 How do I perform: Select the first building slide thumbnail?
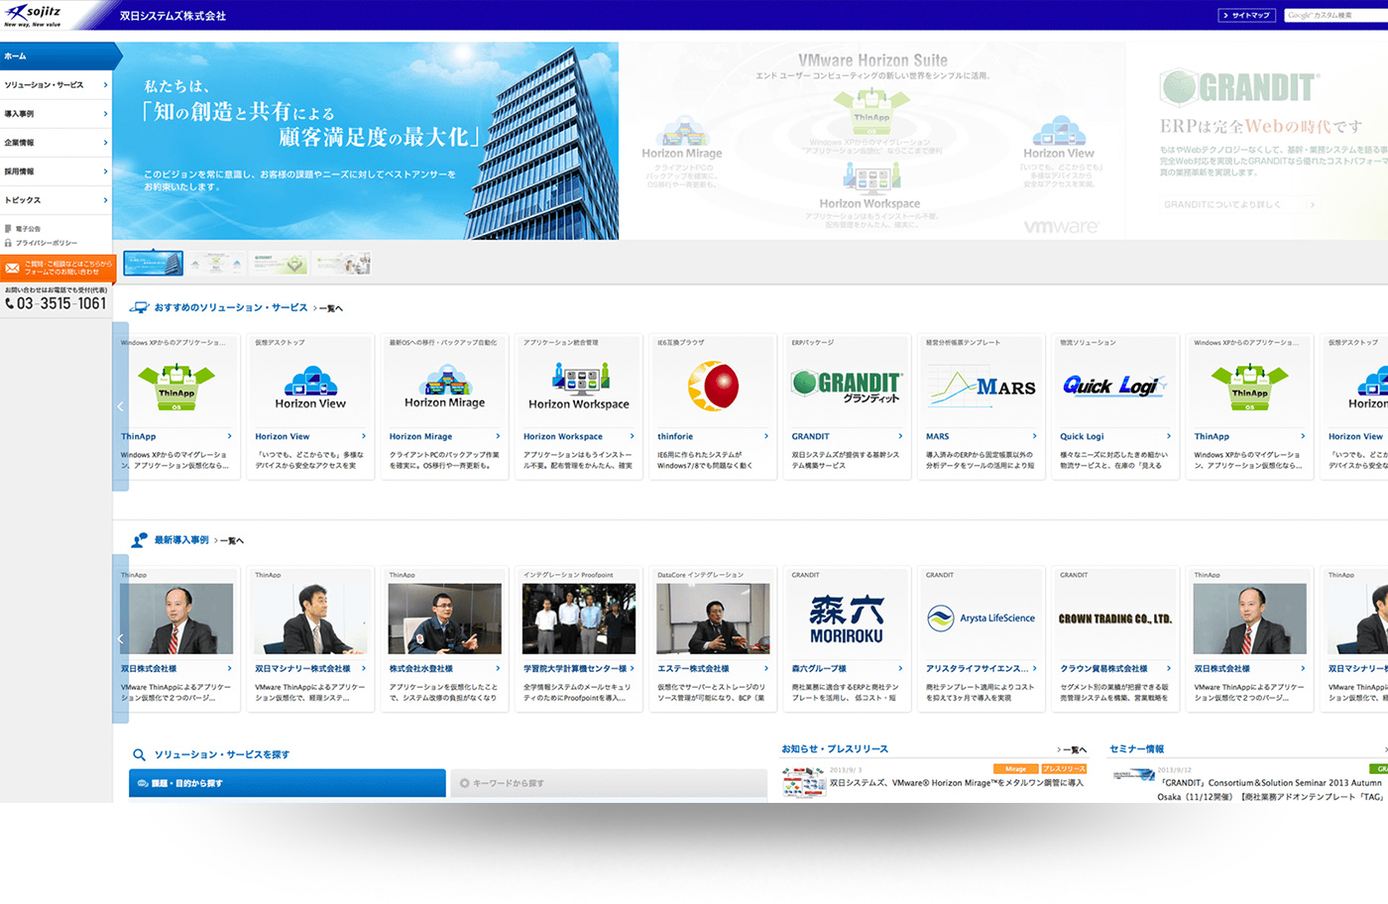(153, 263)
